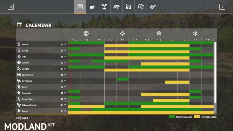Click the summer sun season icon
The image size is (233, 131).
coord(123,34)
